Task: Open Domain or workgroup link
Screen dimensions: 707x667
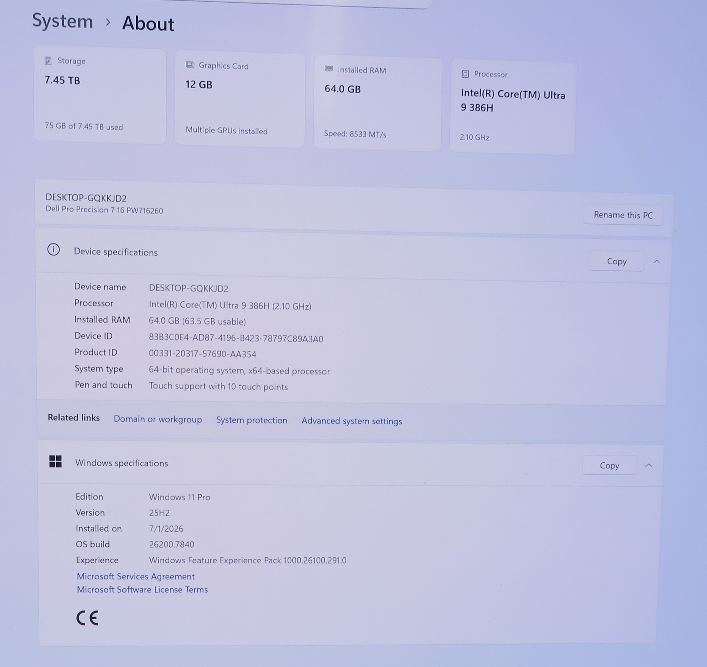Action: click(158, 419)
